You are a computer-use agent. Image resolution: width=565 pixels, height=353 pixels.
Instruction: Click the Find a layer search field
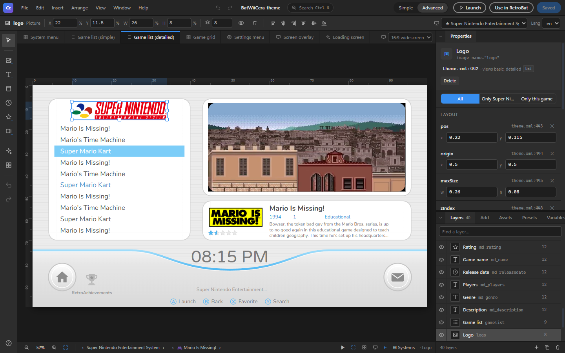click(x=500, y=232)
